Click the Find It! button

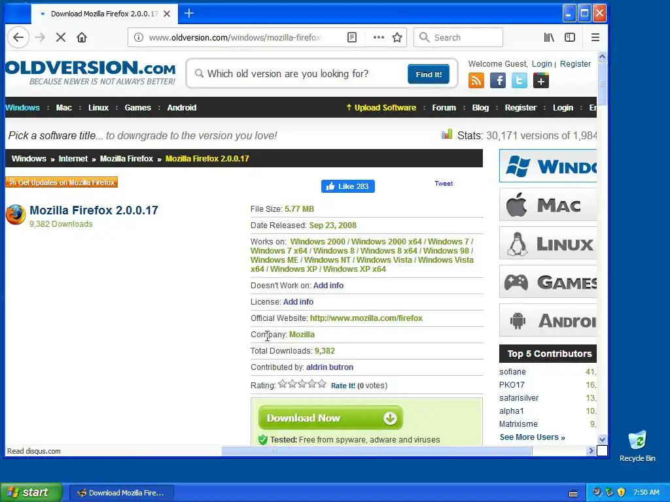pos(429,75)
